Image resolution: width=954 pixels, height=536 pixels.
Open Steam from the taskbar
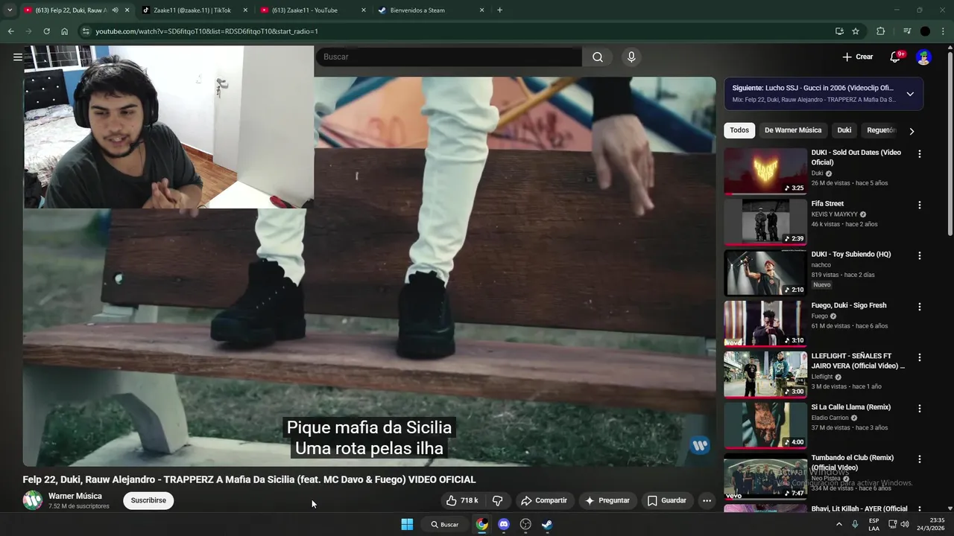[547, 524]
